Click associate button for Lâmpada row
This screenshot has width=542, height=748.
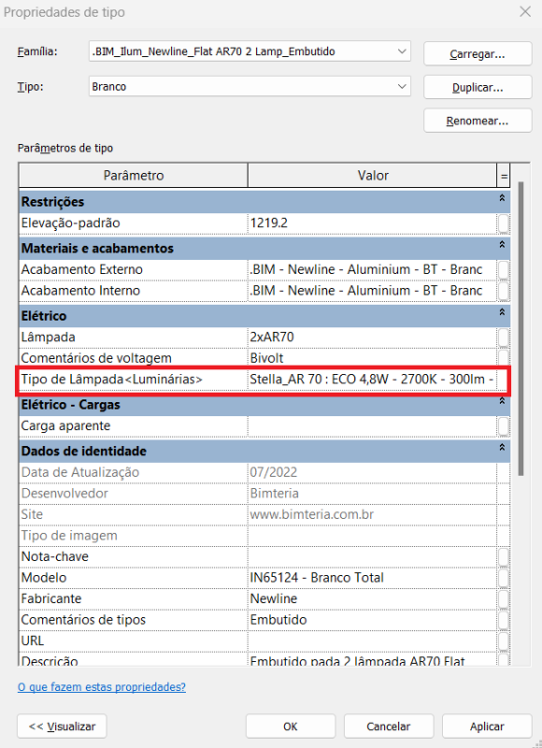click(504, 338)
